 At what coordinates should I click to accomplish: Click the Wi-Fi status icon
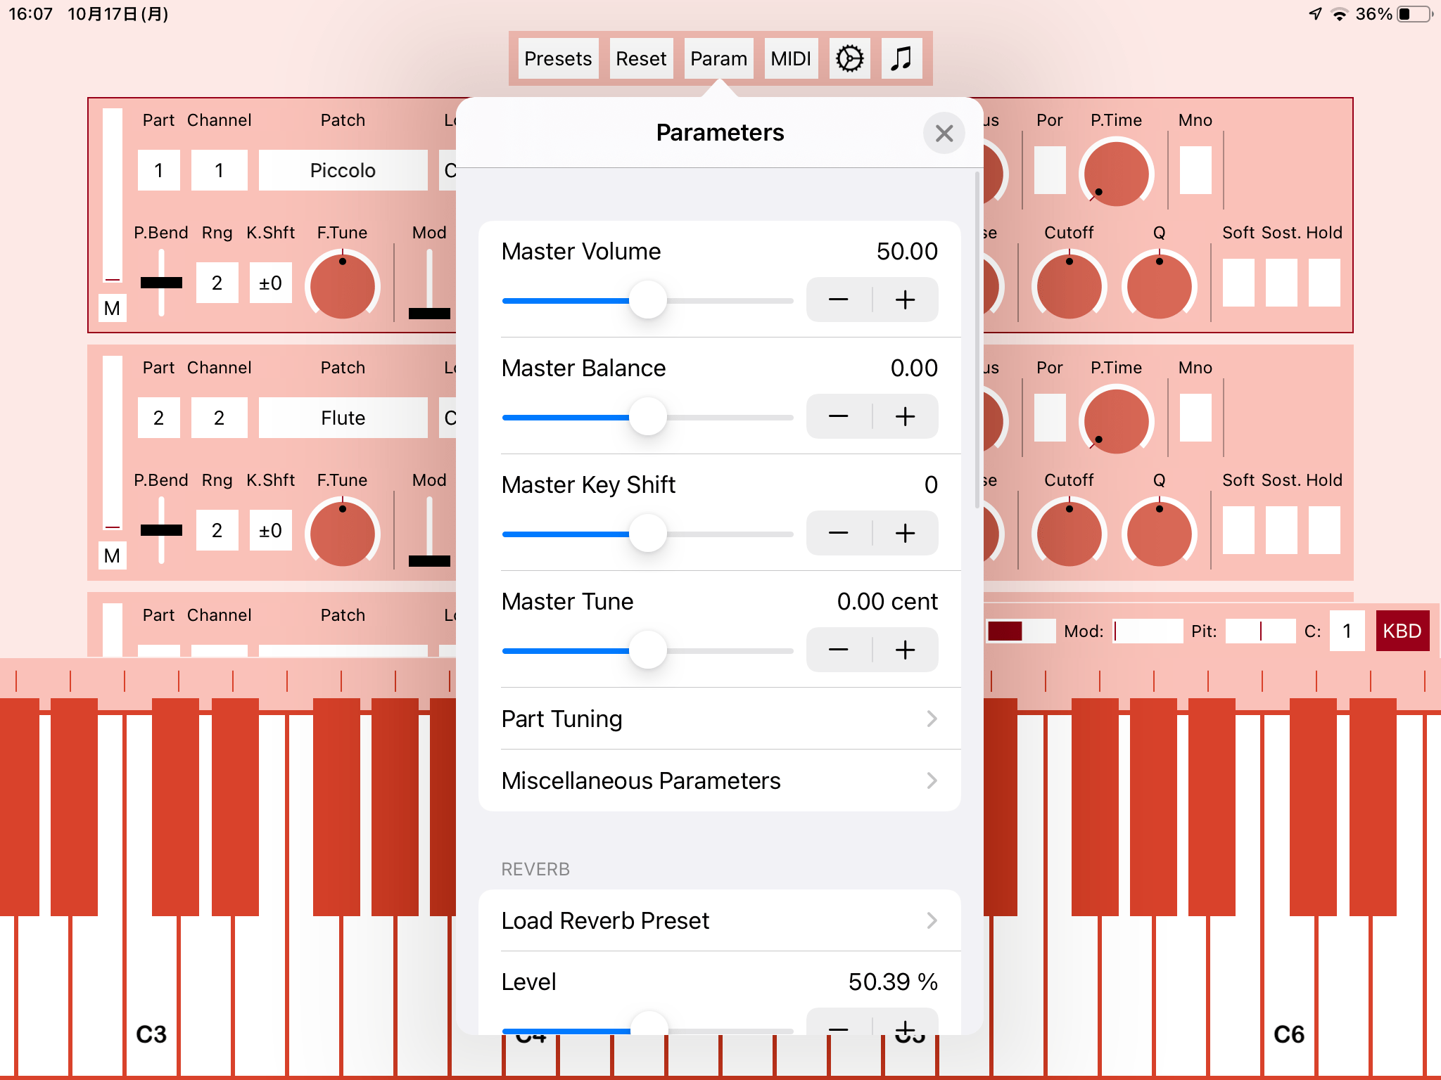click(1340, 14)
